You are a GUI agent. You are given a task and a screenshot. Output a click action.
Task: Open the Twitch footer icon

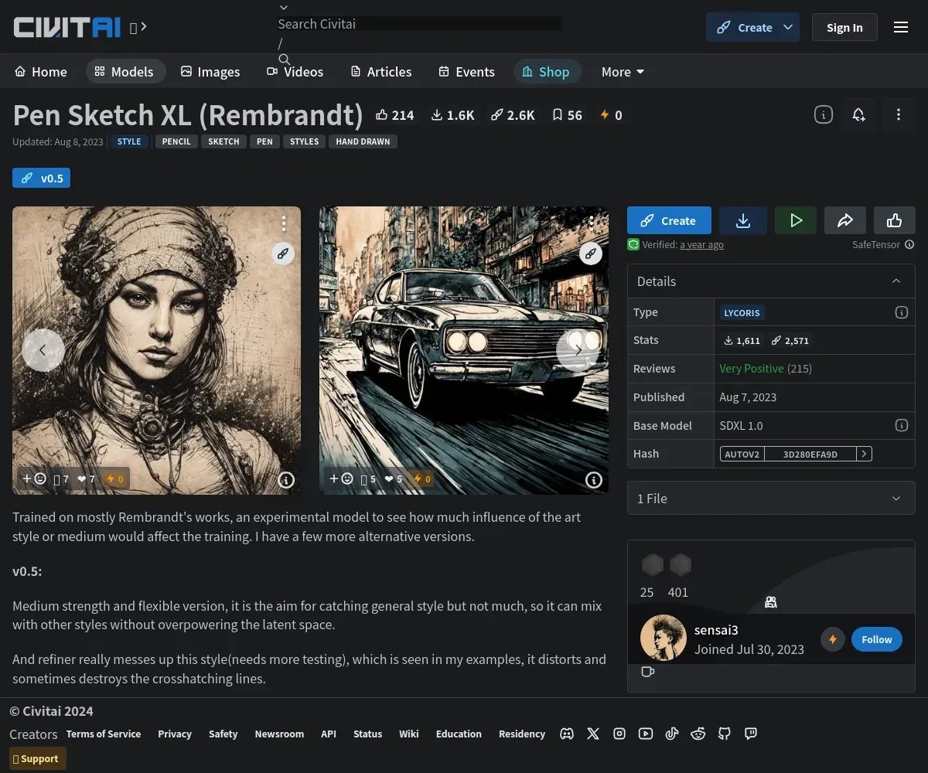[751, 734]
